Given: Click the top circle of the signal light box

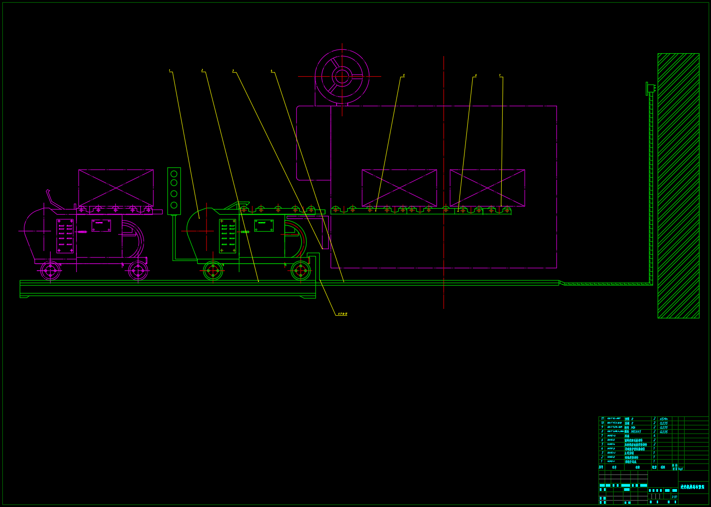Looking at the screenshot, I should [x=174, y=174].
